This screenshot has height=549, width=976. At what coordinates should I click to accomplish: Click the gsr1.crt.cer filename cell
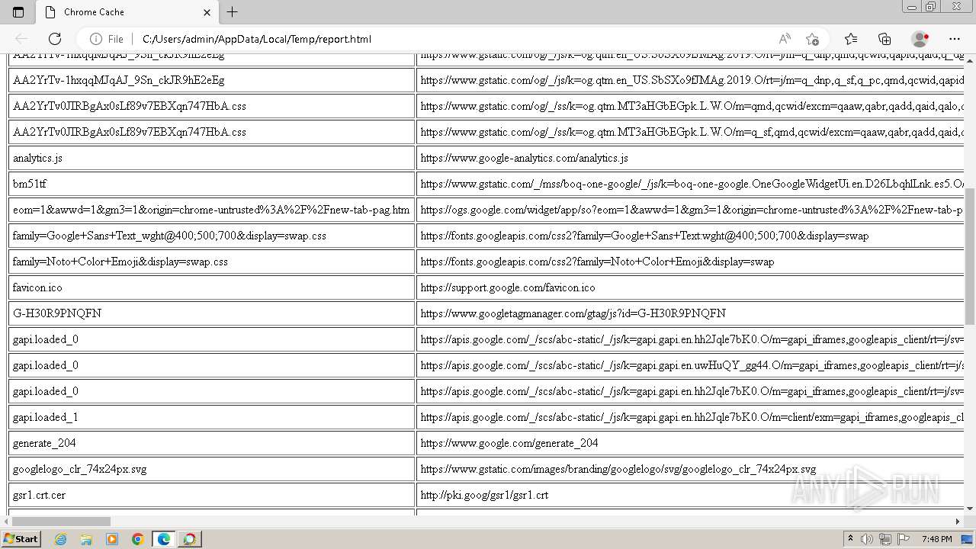click(x=211, y=495)
